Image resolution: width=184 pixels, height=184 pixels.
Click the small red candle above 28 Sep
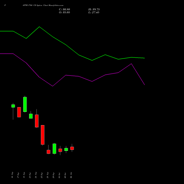click(49, 152)
